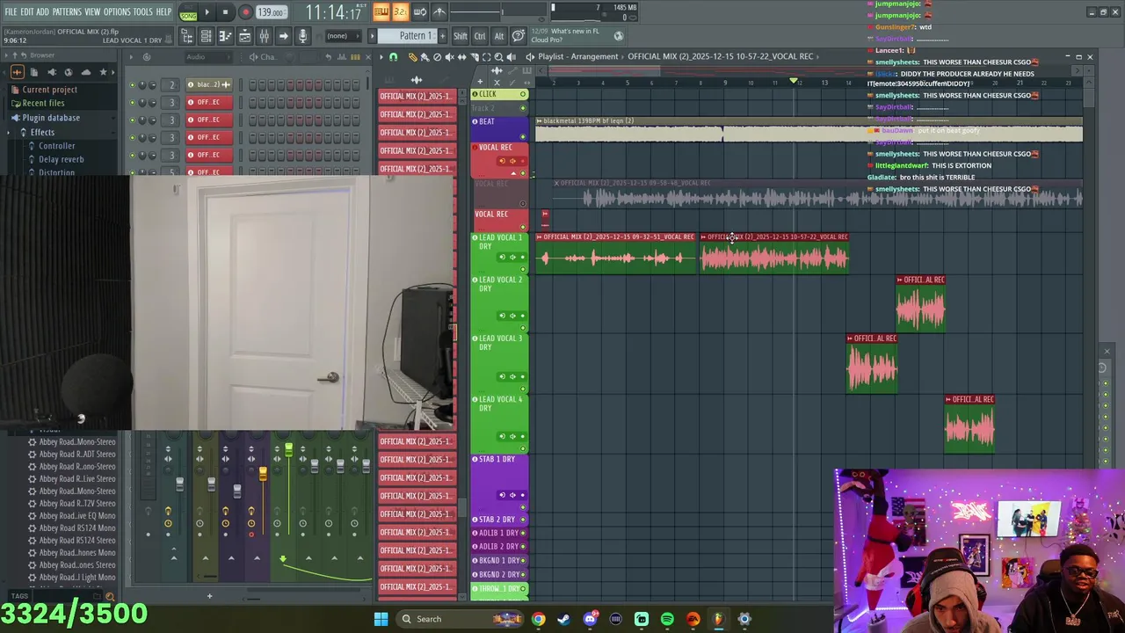The image size is (1125, 633).
Task: Click the bright green mixer fader
Action: 288,451
